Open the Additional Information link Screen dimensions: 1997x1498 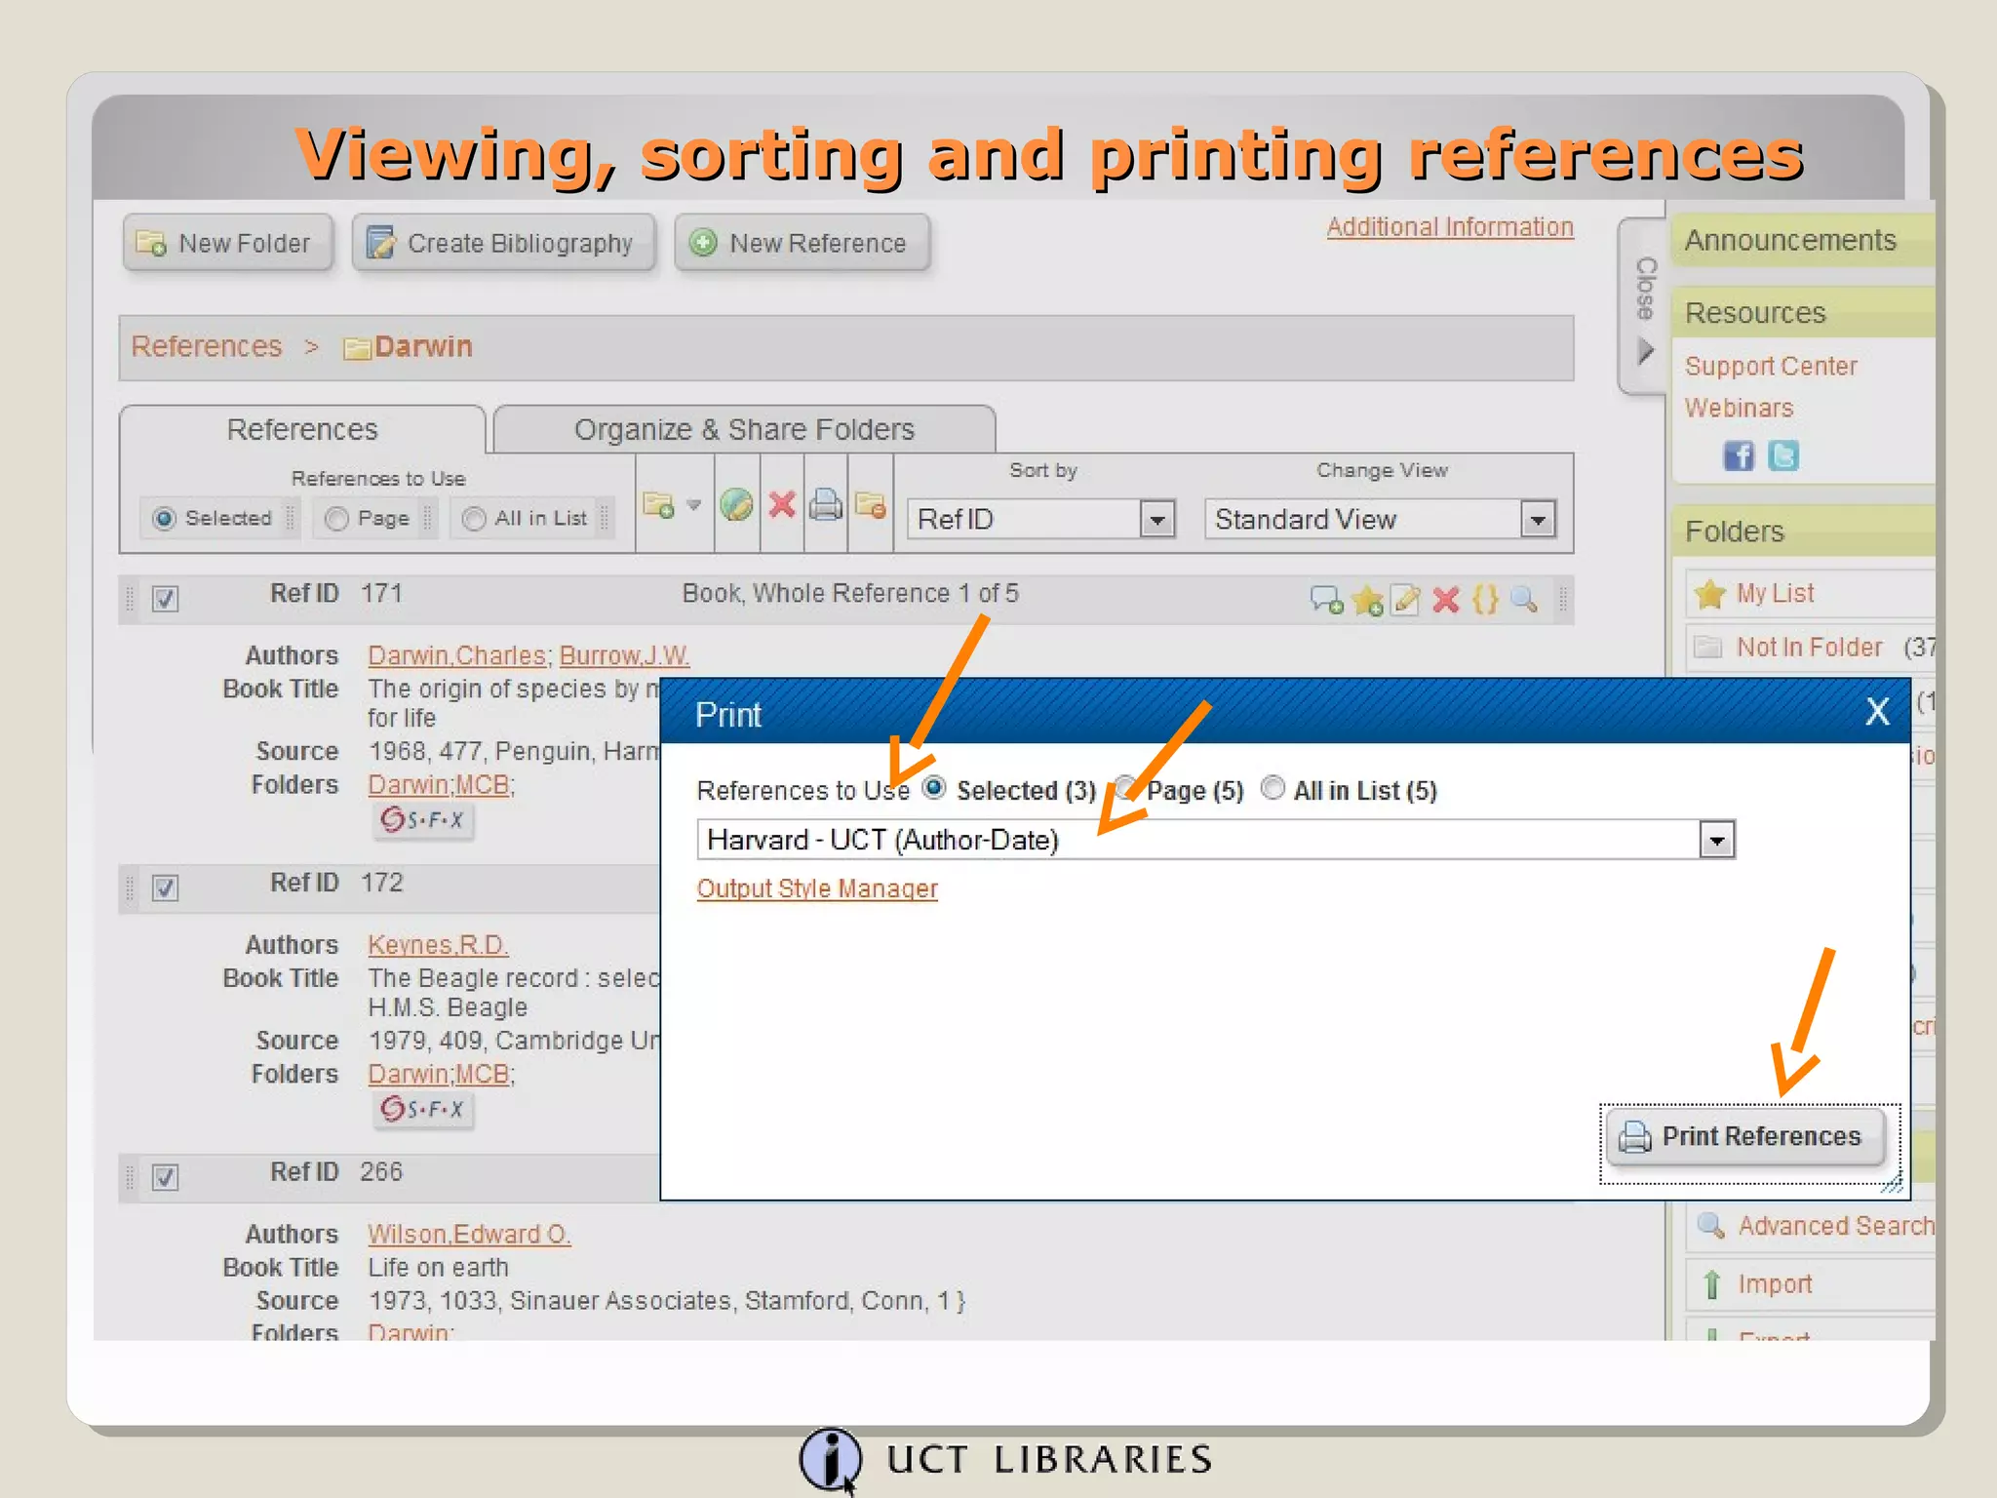coord(1450,227)
